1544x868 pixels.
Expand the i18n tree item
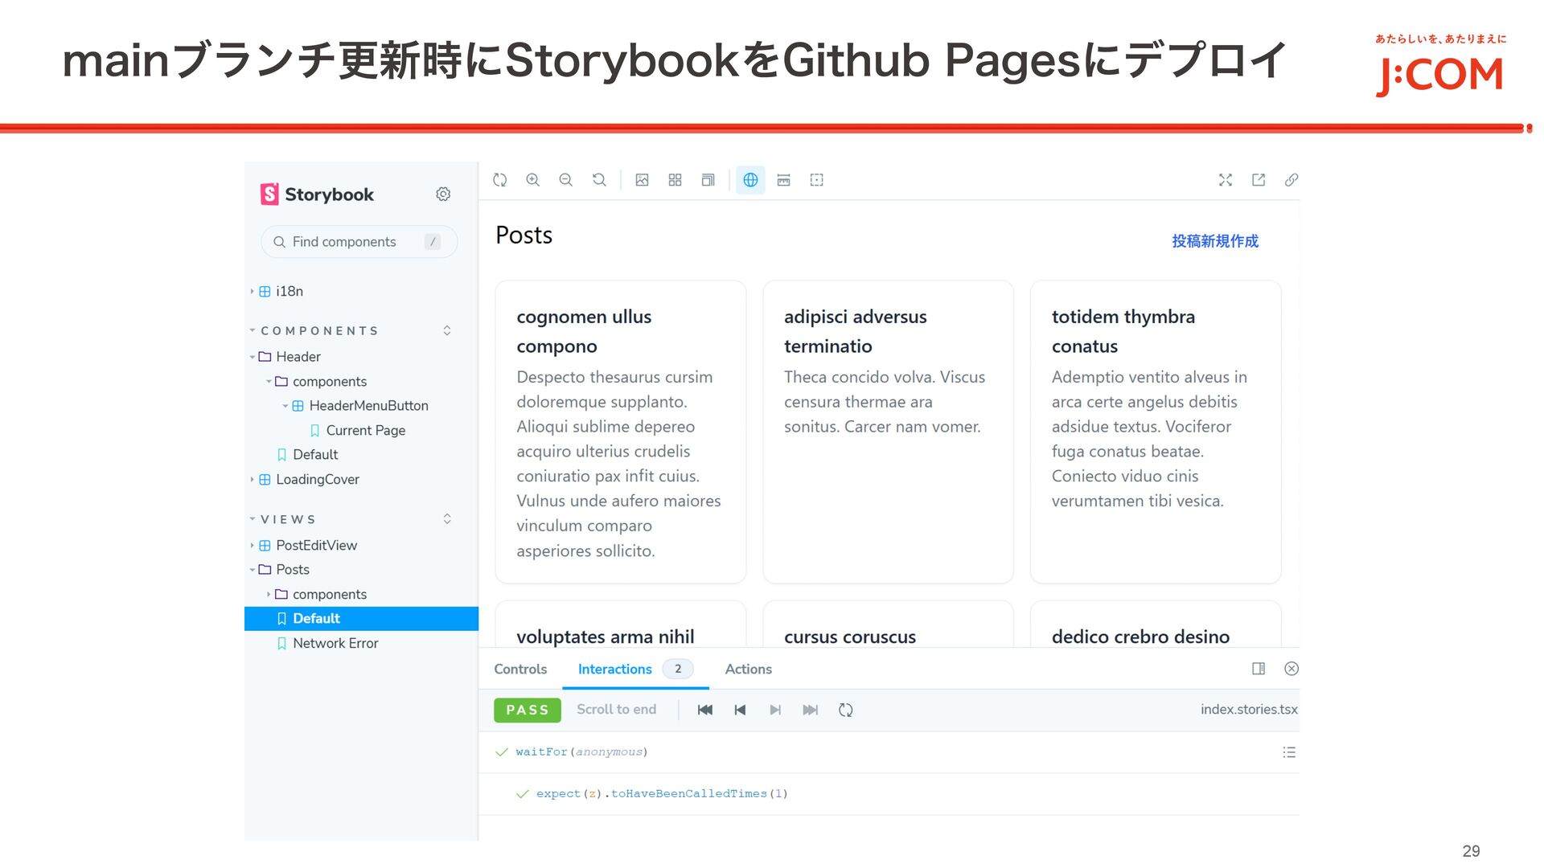[x=289, y=292]
